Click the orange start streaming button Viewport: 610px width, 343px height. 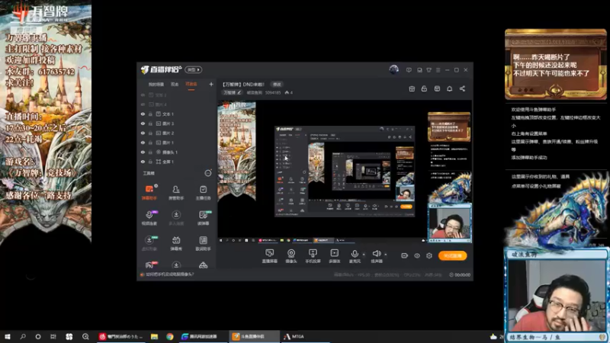[452, 255]
